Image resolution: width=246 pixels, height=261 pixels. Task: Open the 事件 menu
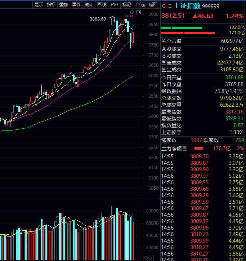click(76, 5)
